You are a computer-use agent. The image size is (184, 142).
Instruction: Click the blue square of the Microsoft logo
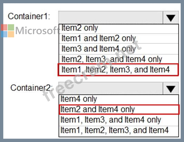(x=4, y=34)
